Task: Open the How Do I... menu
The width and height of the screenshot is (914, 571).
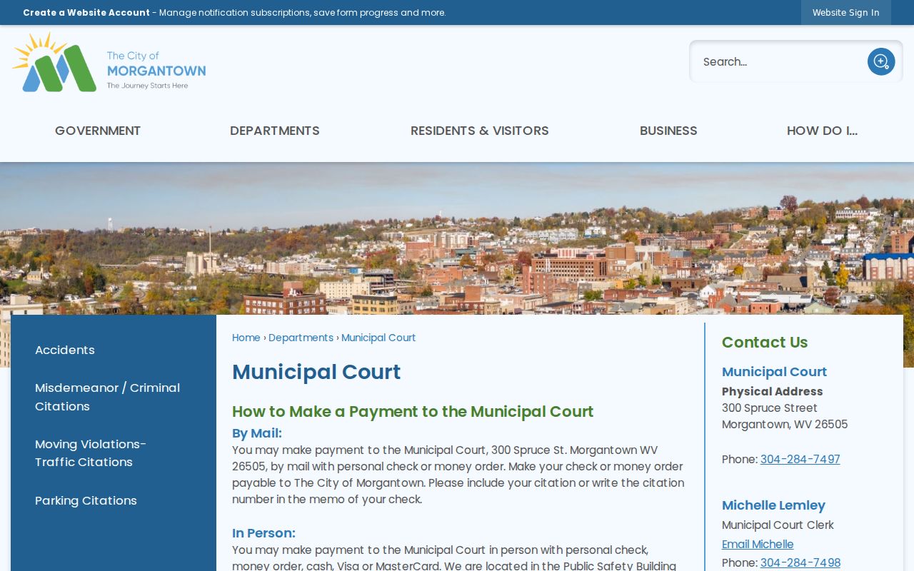Action: (x=822, y=131)
